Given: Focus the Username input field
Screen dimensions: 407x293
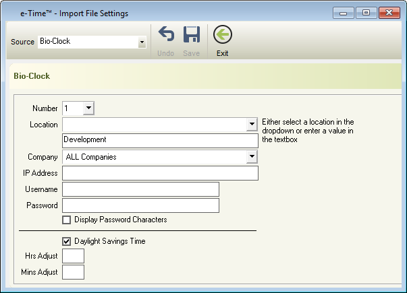Looking at the screenshot, I should click(140, 189).
